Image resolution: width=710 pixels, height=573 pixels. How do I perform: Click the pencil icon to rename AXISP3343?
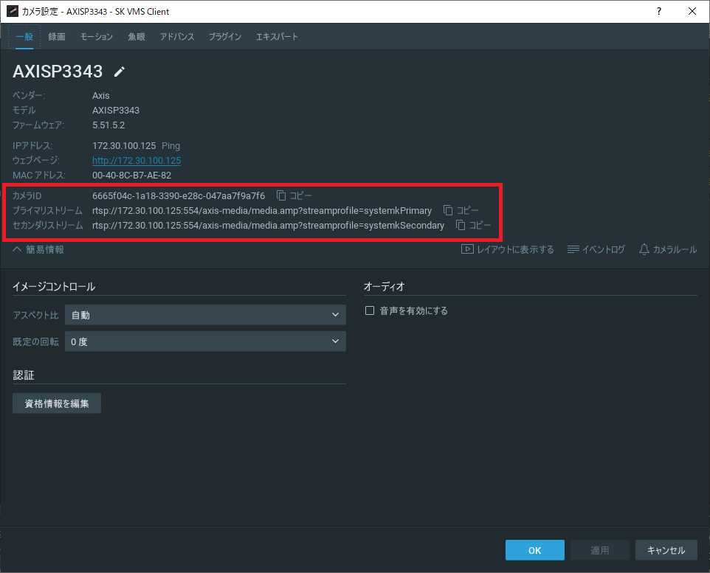click(119, 72)
